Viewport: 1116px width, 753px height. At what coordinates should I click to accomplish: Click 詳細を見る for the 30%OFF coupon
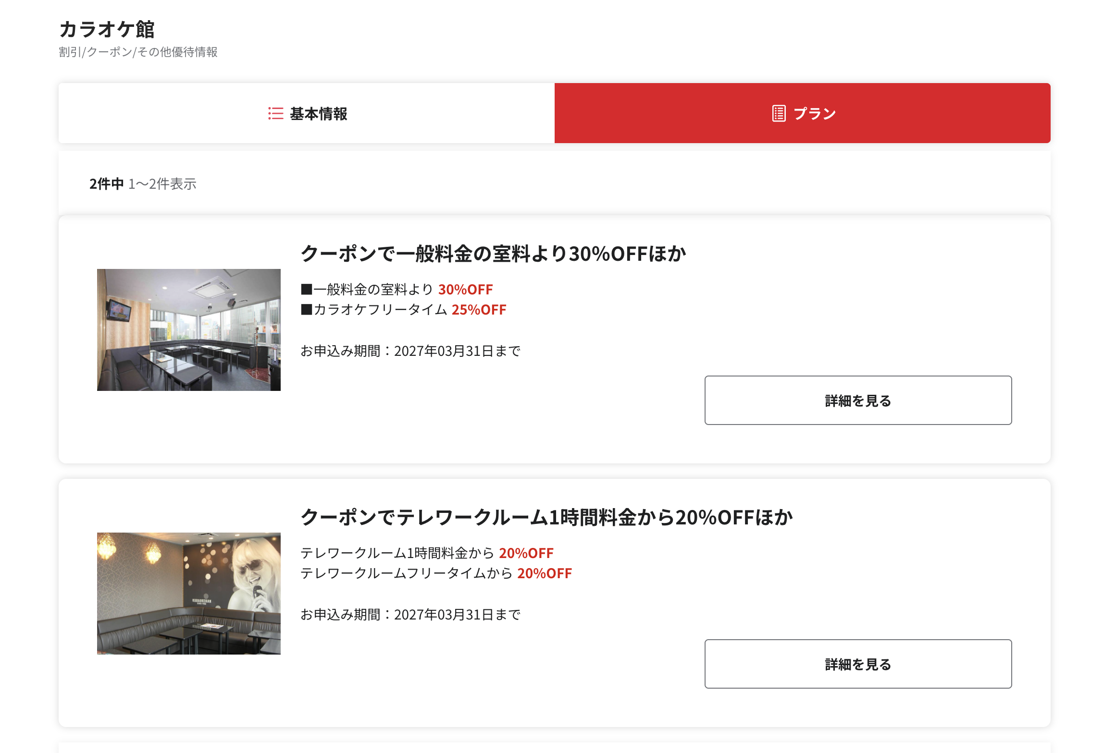(x=857, y=401)
